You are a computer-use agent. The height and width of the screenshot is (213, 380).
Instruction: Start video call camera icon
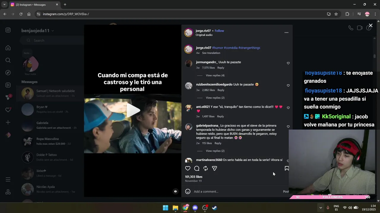click(360, 28)
